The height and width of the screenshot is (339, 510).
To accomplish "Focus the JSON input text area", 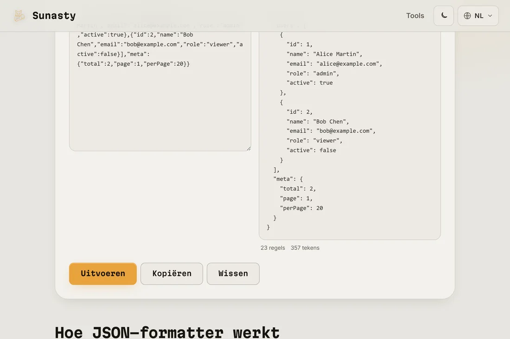I will tap(160, 91).
